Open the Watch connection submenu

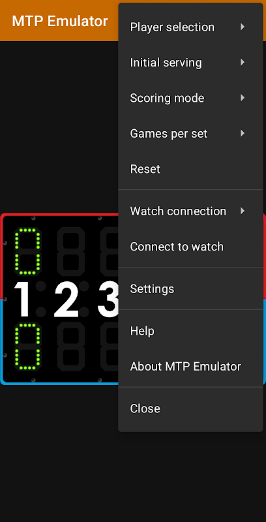coord(190,211)
